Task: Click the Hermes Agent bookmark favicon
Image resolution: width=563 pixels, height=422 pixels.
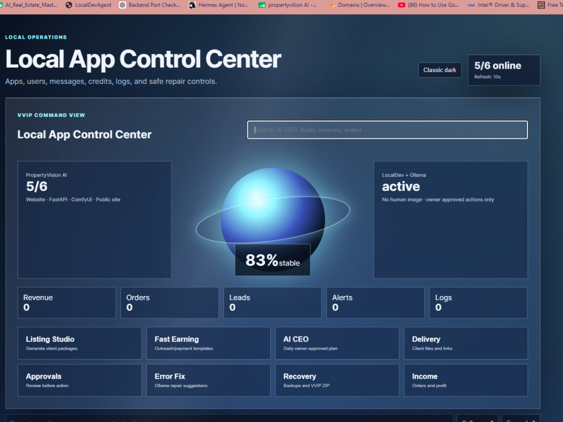Action: [192, 5]
